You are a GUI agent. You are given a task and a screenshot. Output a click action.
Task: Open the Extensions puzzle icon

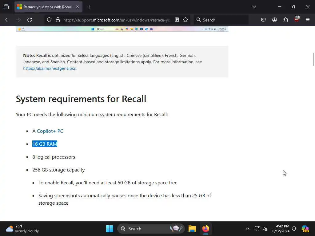coord(285,20)
